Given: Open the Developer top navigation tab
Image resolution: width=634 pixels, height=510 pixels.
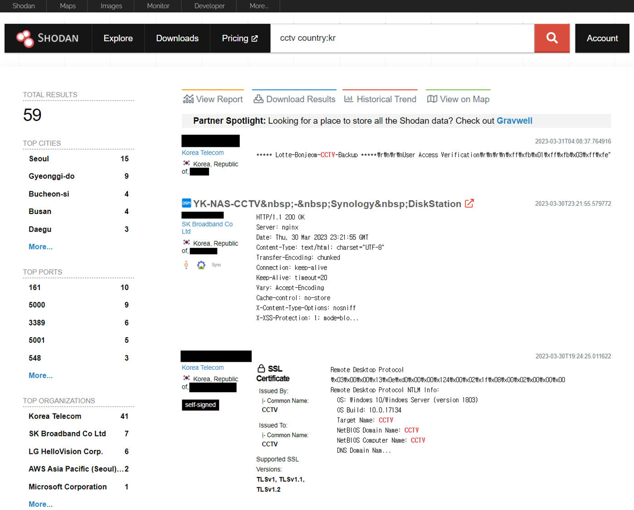Looking at the screenshot, I should pos(209,6).
